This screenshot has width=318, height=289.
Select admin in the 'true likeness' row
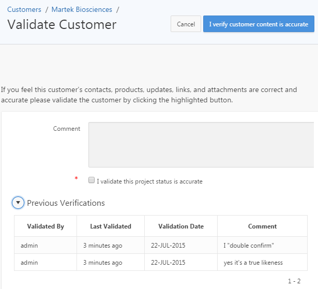pos(29,263)
